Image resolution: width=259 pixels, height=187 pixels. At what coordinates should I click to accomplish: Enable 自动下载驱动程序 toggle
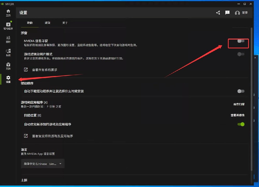click(x=241, y=91)
